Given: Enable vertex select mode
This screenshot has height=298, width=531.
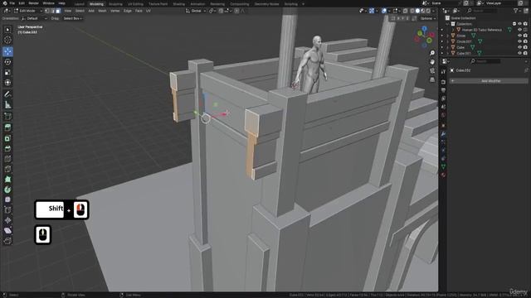Looking at the screenshot, I should [47, 11].
